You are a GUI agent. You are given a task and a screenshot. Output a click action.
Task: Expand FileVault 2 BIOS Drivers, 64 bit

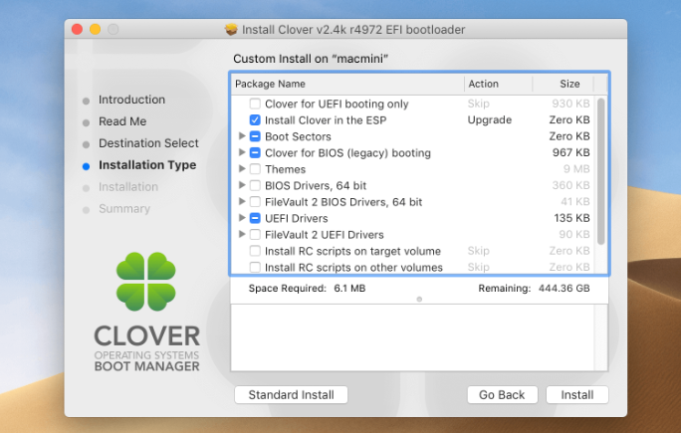(x=242, y=201)
